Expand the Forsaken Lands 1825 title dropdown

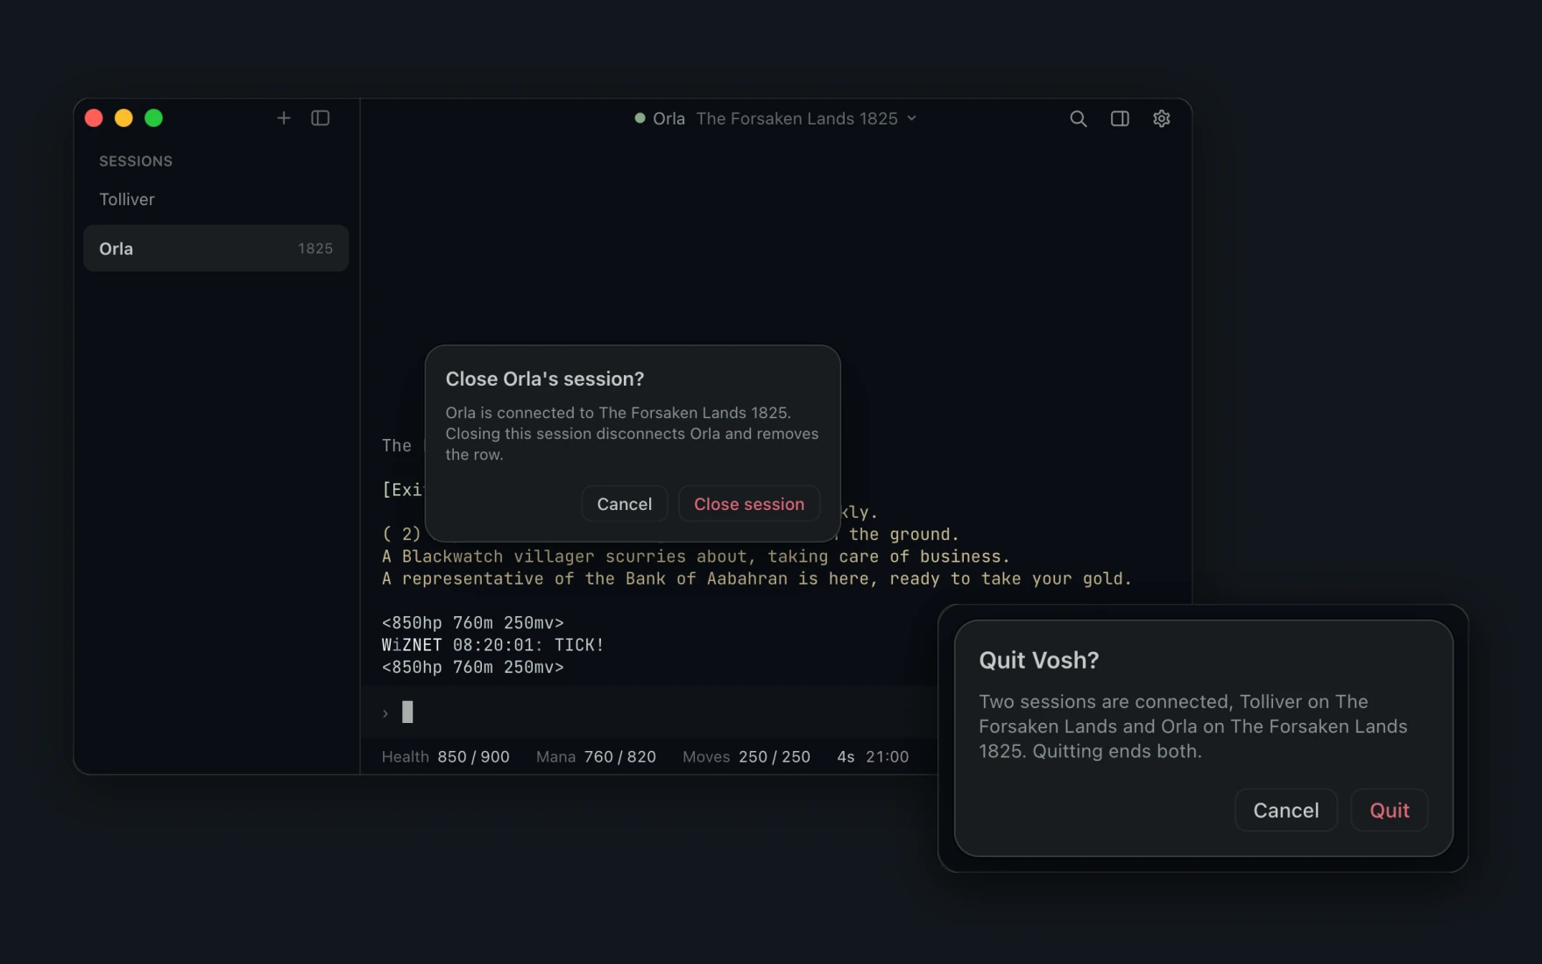point(911,118)
